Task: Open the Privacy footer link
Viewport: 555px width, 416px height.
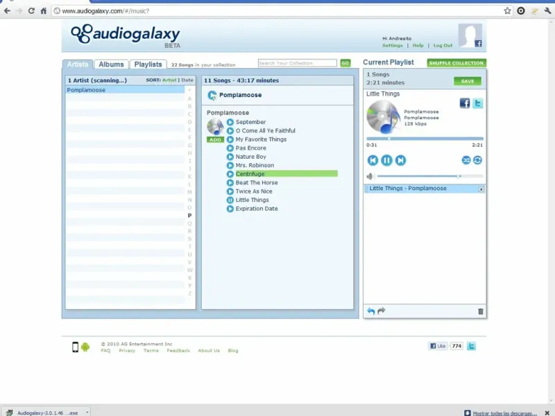Action: click(127, 351)
